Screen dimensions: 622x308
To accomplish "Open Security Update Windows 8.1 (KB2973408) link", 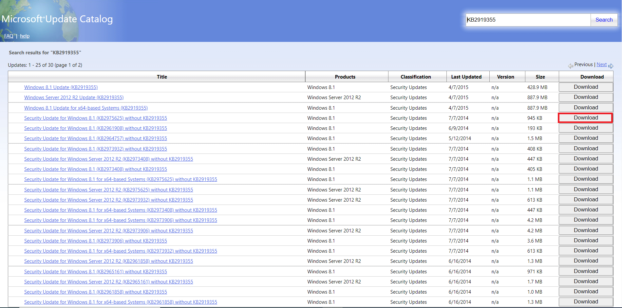I will (x=96, y=169).
